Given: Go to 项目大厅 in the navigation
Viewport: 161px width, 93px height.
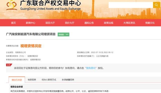Looking at the screenshot, I should click(x=50, y=23).
